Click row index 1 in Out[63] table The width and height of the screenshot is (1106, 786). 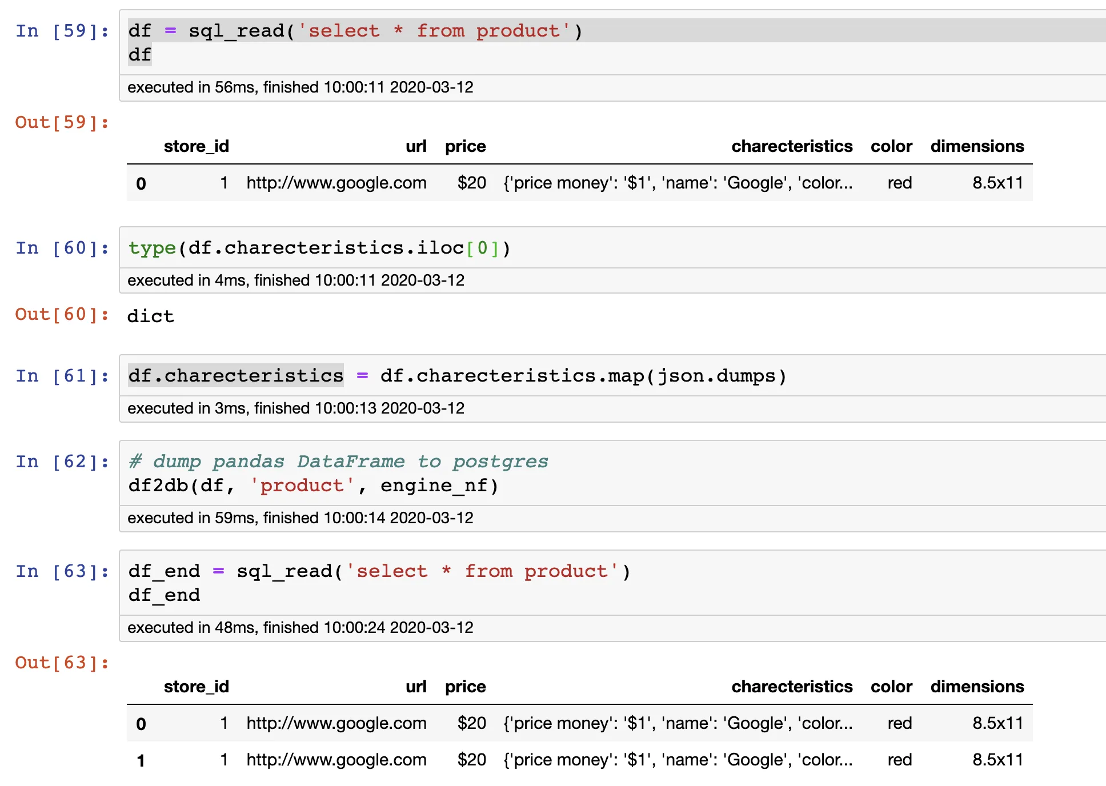[x=141, y=760]
